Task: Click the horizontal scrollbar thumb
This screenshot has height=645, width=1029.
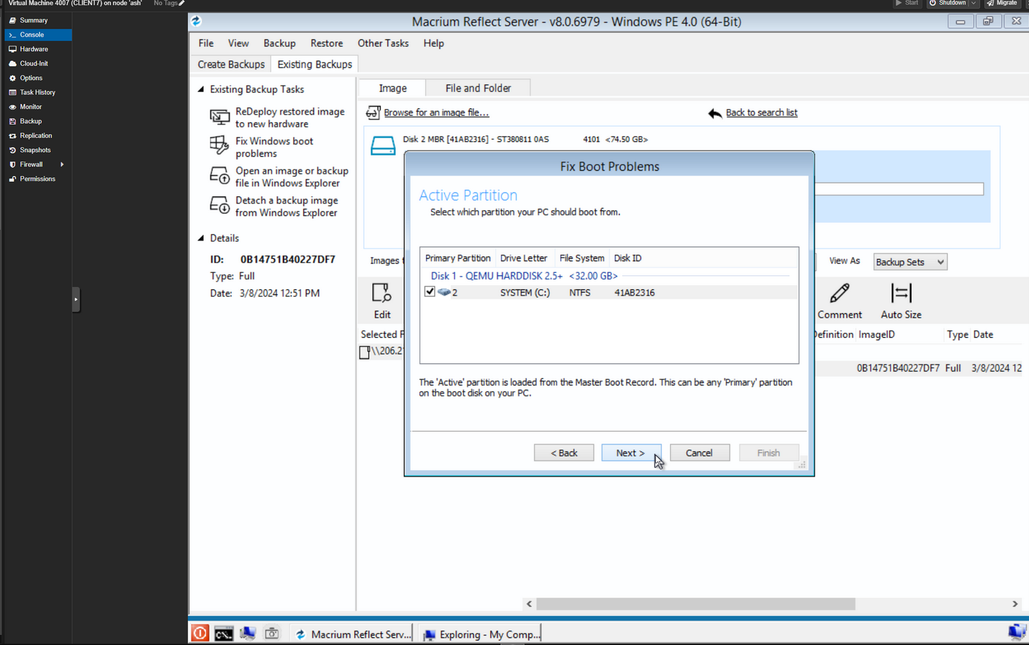Action: coord(696,604)
